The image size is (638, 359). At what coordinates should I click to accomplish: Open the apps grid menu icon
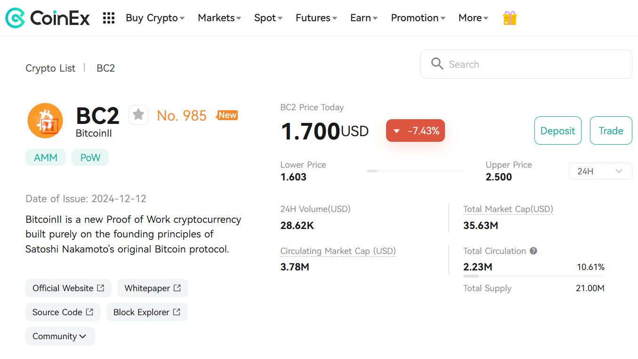click(109, 18)
